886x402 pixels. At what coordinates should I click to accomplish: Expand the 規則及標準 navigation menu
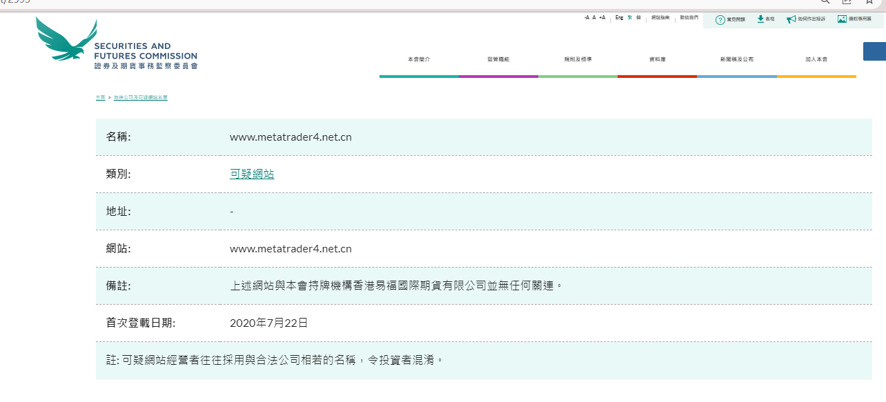point(578,59)
